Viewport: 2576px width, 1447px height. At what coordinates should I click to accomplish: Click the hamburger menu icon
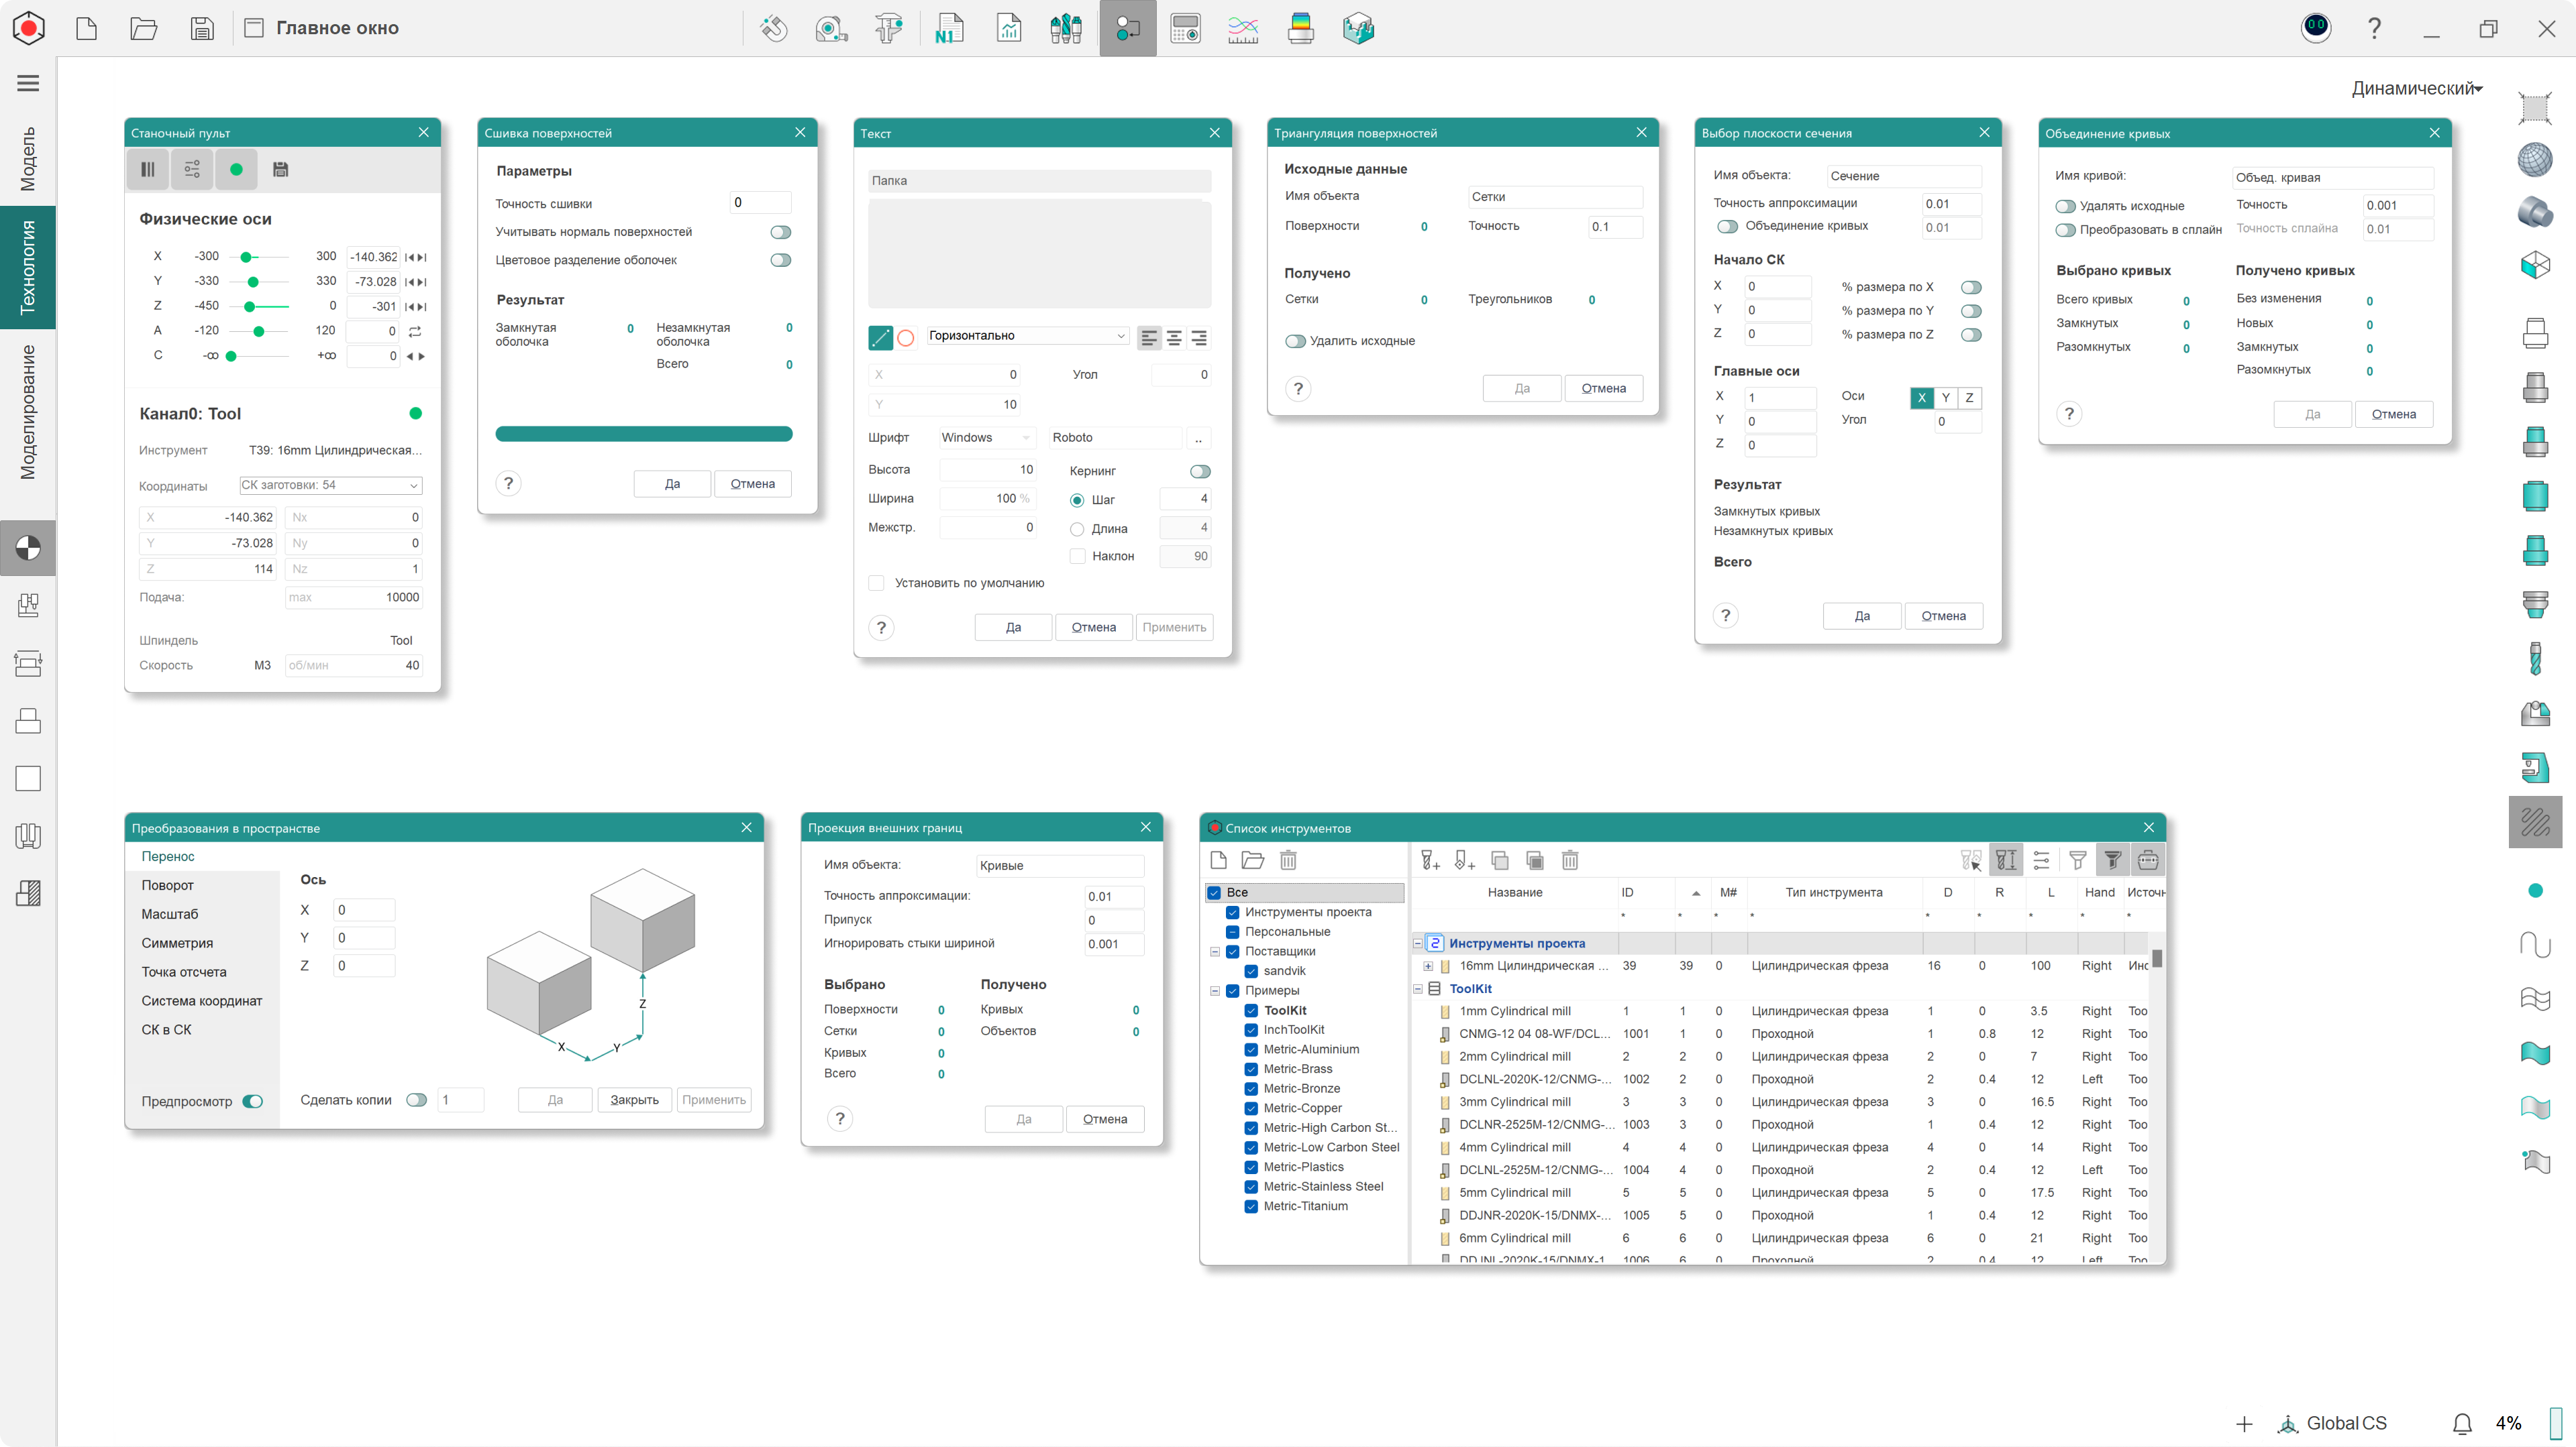click(x=28, y=83)
